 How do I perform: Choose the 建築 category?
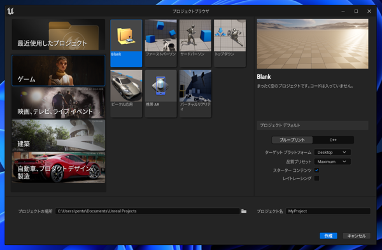point(59,135)
